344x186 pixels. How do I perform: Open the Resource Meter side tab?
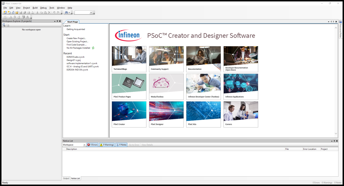(341, 29)
